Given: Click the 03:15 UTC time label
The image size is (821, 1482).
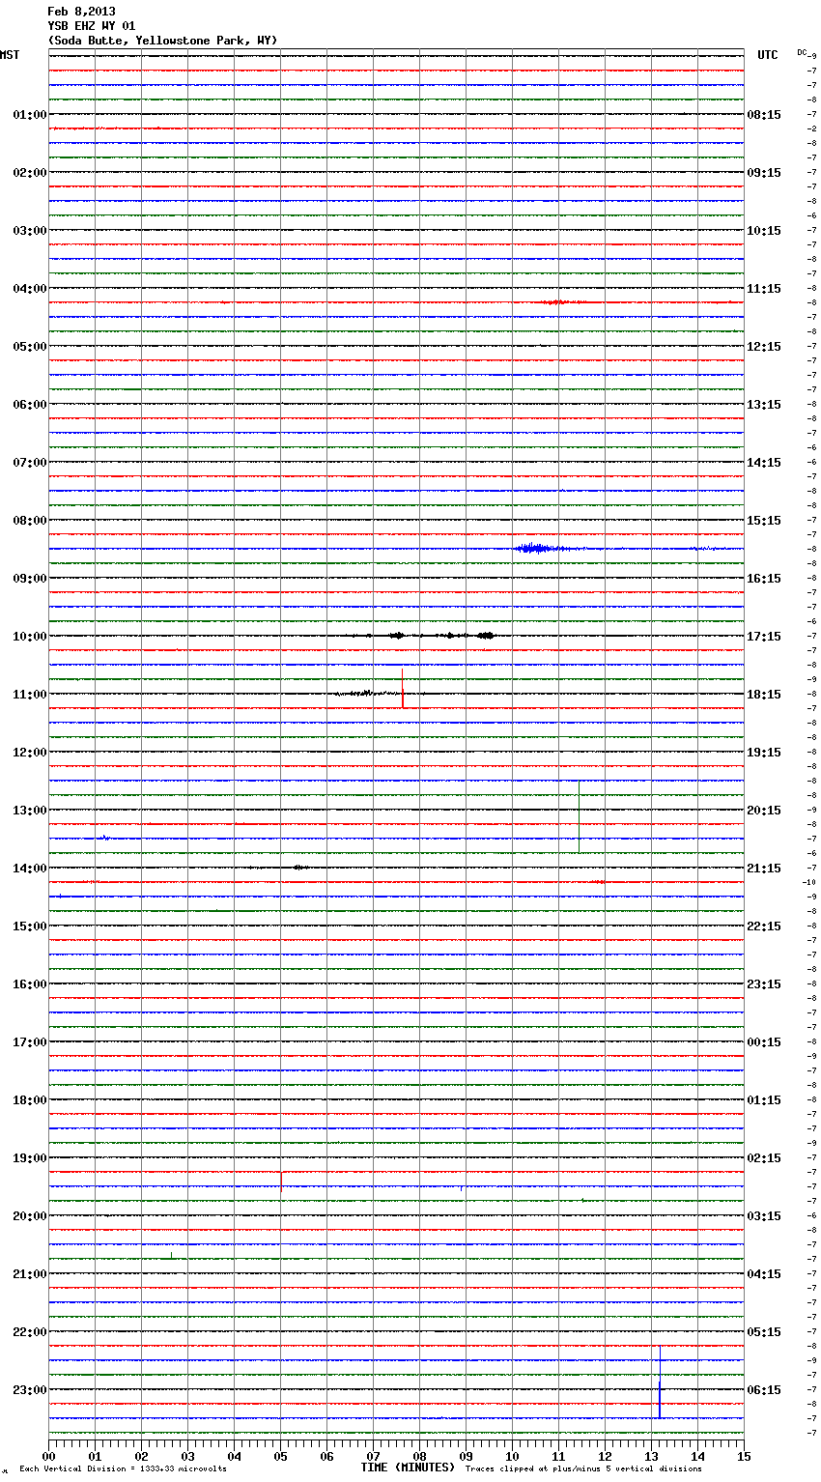Looking at the screenshot, I should (x=764, y=1216).
